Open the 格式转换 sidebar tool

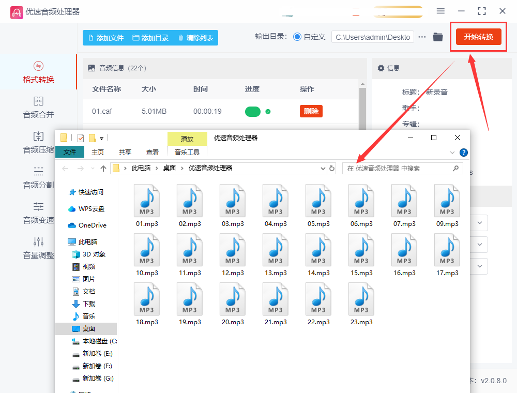tap(38, 72)
